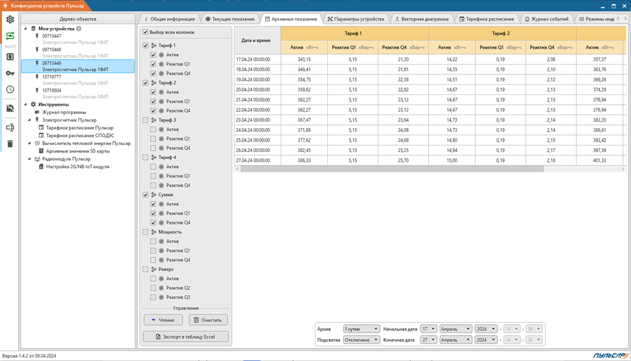The image size is (631, 361).
Task: Click the table's horizontal scrollbar thumb
Action: pyautogui.click(x=393, y=169)
